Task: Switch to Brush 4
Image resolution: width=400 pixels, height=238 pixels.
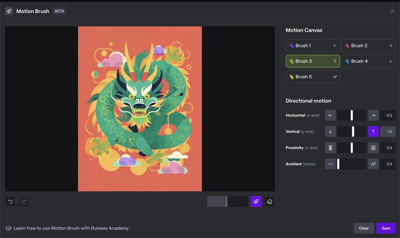Action: tap(368, 61)
